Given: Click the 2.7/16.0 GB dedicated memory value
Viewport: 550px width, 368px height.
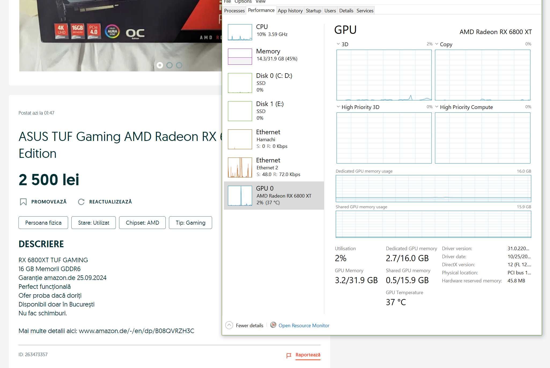Looking at the screenshot, I should click(x=407, y=258).
